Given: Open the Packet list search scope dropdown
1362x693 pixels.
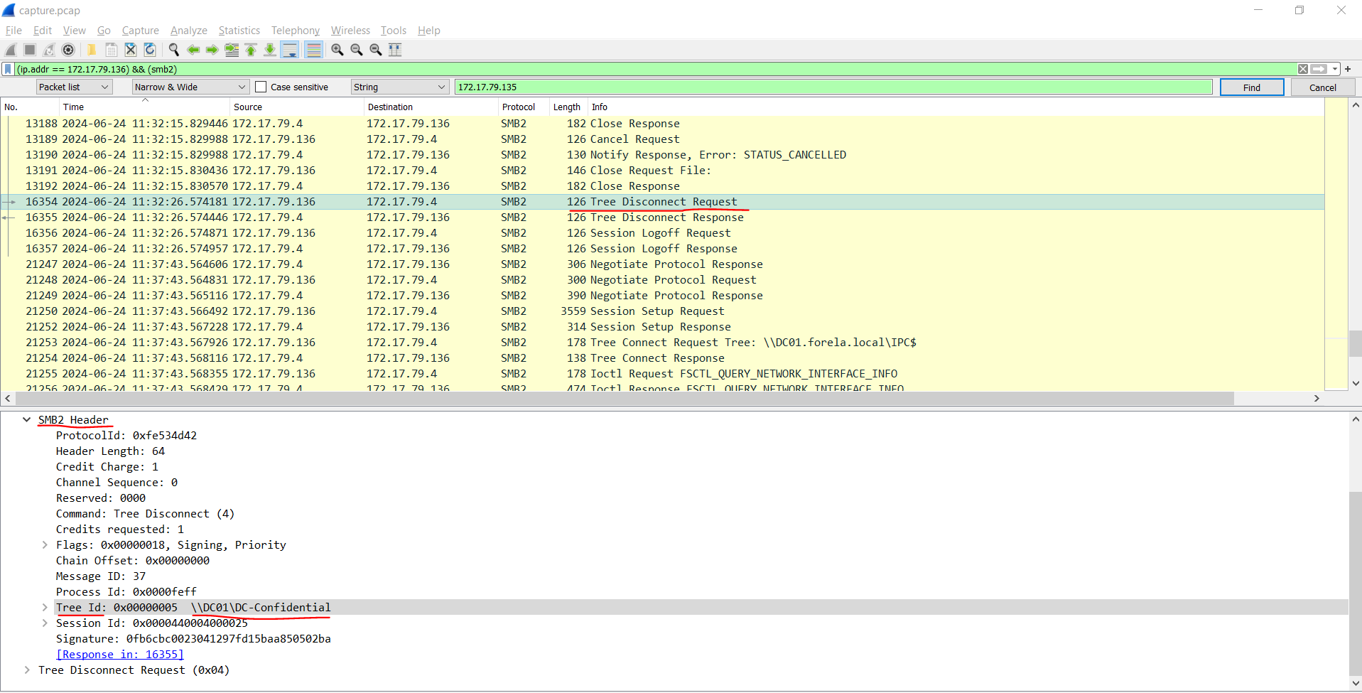Looking at the screenshot, I should (75, 87).
